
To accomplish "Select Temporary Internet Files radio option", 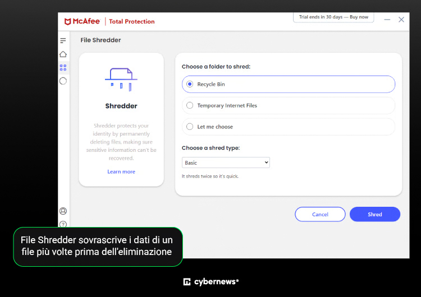I will (289, 105).
